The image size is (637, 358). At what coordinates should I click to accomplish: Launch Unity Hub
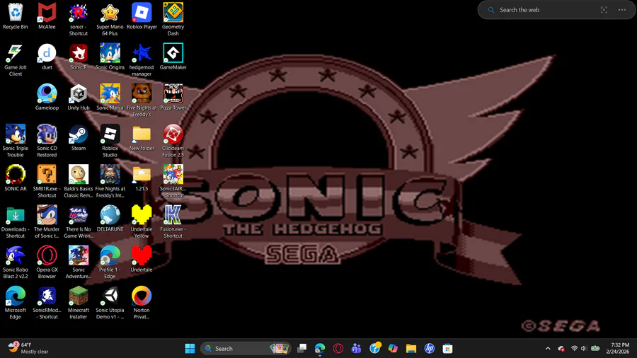tap(79, 98)
